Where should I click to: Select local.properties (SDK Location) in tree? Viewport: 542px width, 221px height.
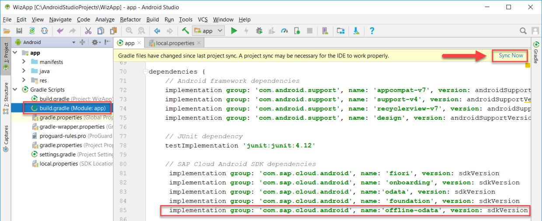point(72,163)
